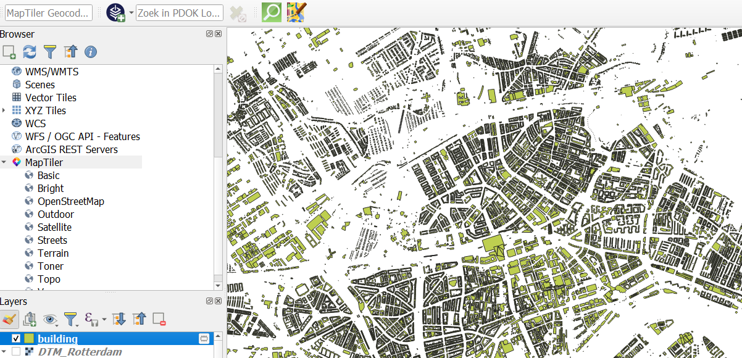Open the PDOK layers dropdown arrow

click(130, 12)
